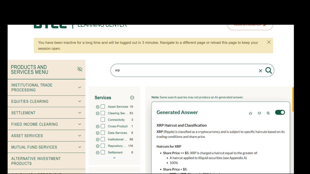Give the generated answer a thumbs down
310x174 pixels.
tap(259, 113)
